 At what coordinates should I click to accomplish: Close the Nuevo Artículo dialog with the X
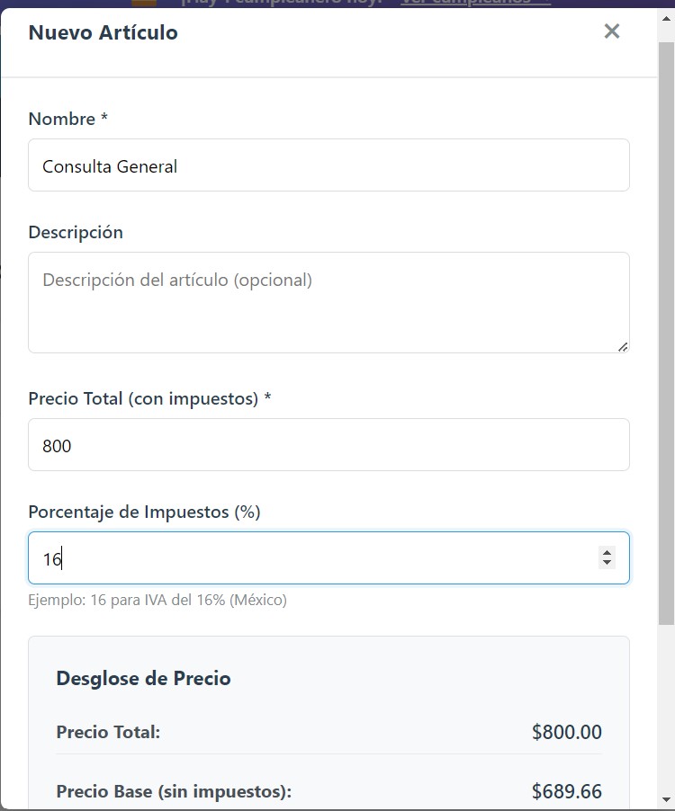(612, 31)
